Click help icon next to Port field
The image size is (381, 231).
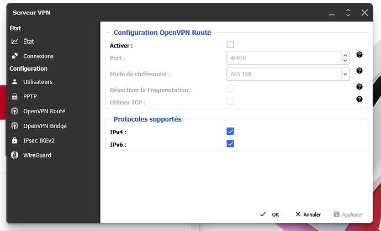pos(359,55)
